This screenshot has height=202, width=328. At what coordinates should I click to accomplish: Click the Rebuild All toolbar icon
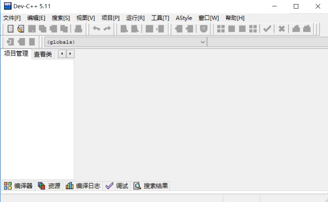(253, 29)
